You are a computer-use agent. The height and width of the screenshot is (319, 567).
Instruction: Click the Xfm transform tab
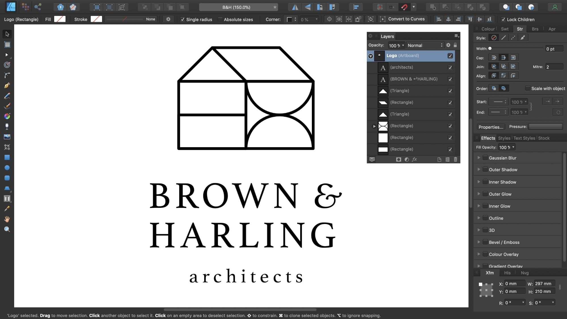coord(490,273)
